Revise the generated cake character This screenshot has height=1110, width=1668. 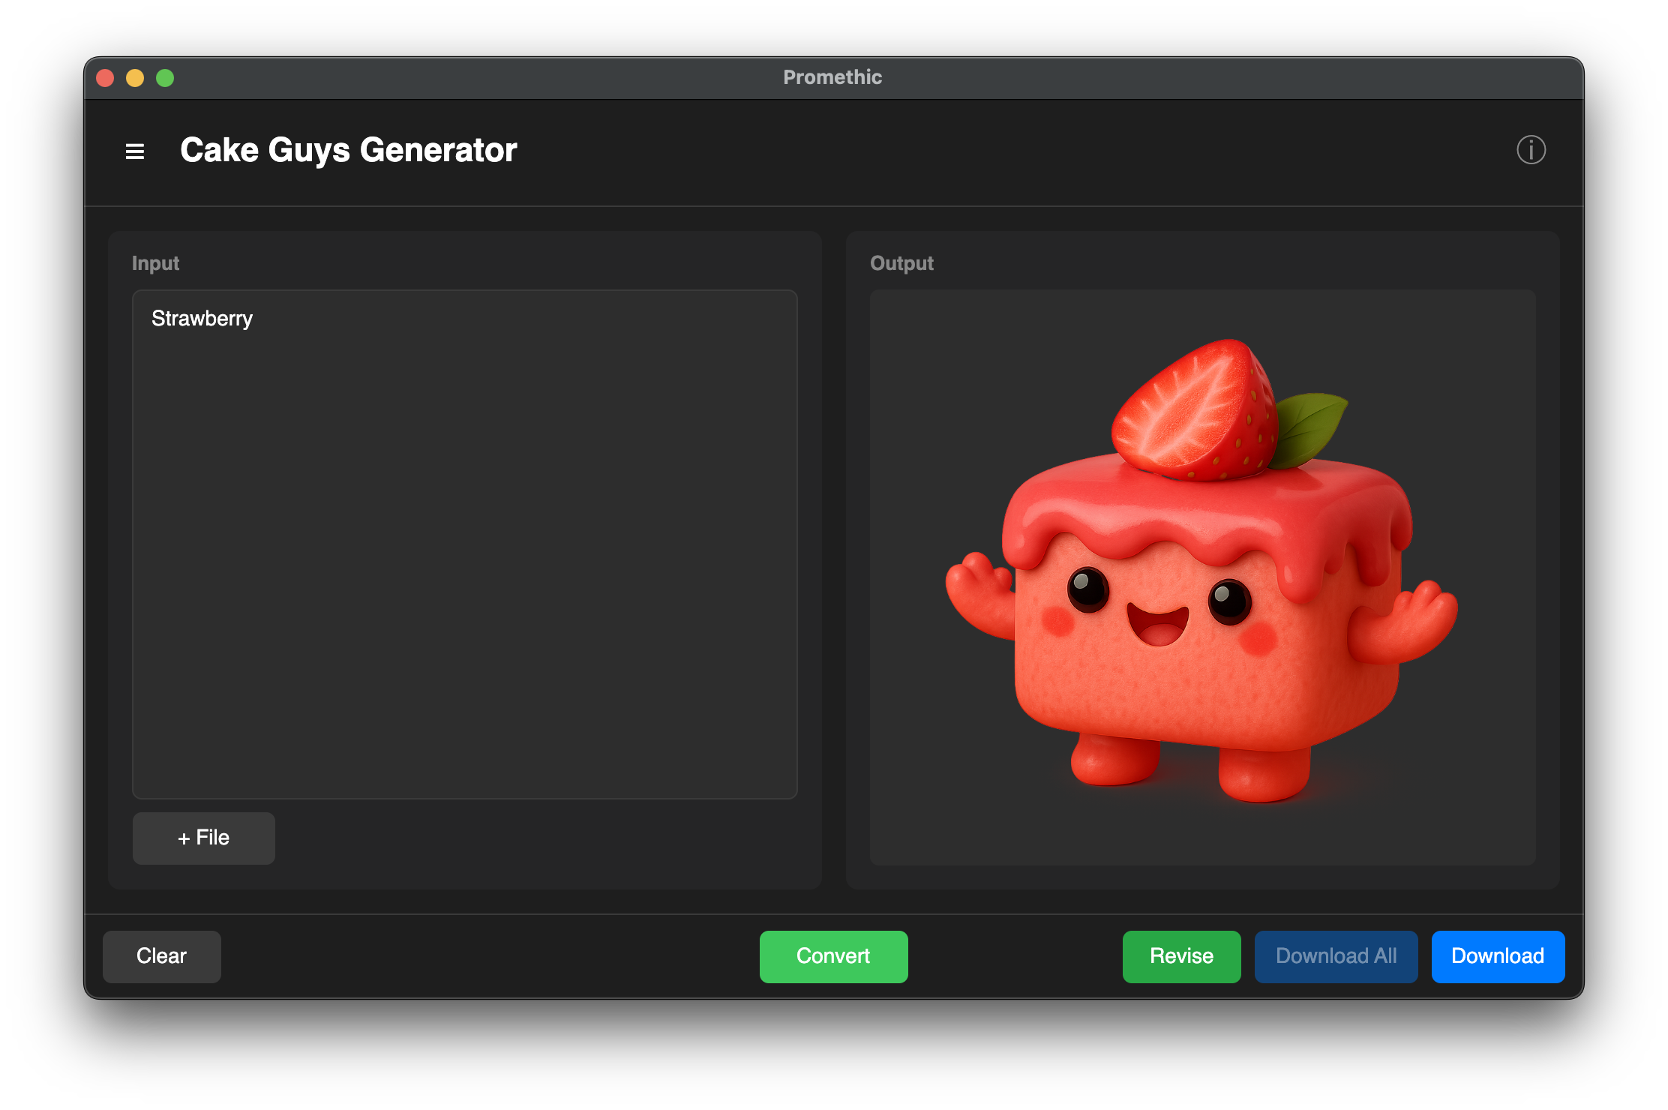coord(1181,956)
